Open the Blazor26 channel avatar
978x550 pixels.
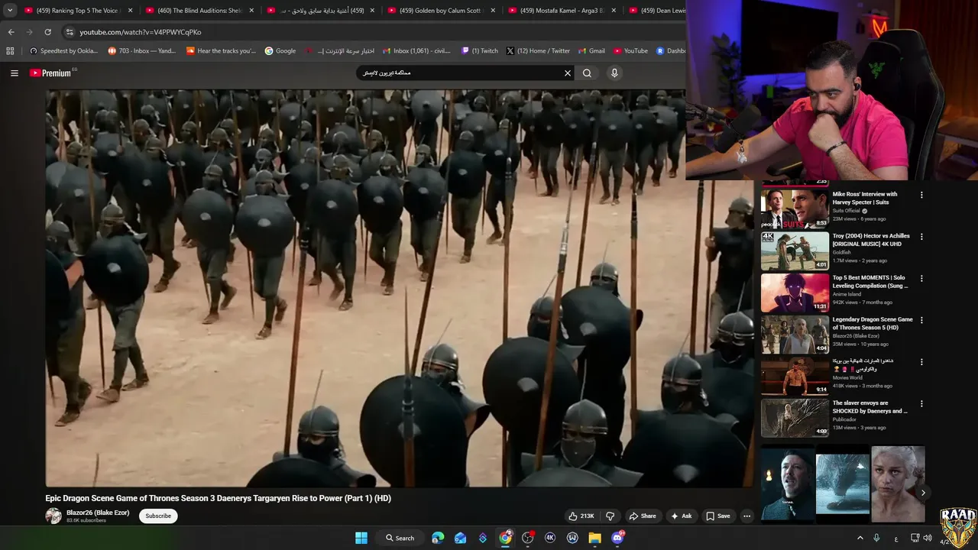coord(53,516)
